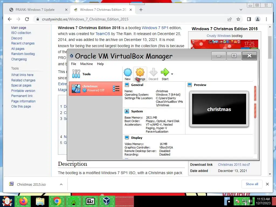The image size is (276, 207).
Task: Start the christmas virtual machine
Action: tap(165, 74)
